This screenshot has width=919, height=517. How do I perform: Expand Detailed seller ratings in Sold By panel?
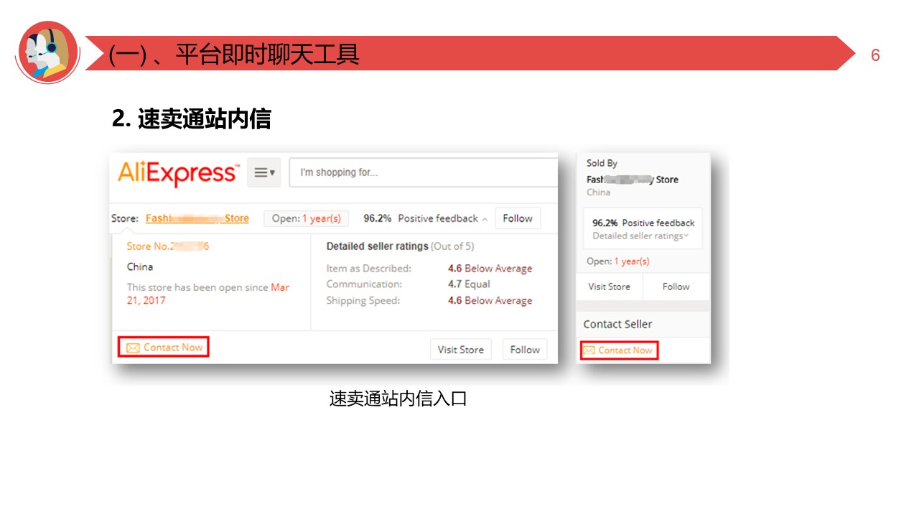[x=640, y=236]
